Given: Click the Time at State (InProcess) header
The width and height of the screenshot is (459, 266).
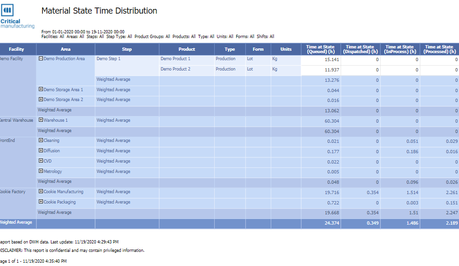Looking at the screenshot, I should coord(400,49).
